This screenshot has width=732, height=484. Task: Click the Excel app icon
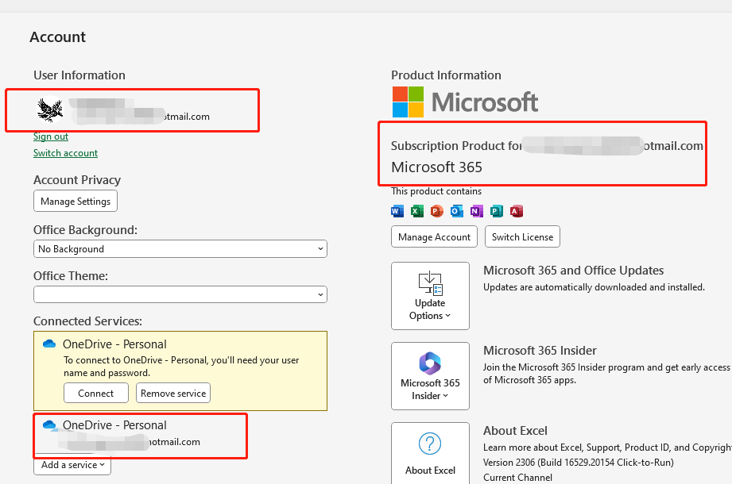[x=417, y=211]
